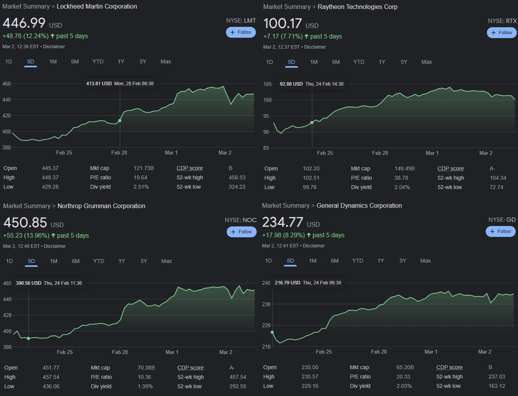The height and width of the screenshot is (396, 518).
Task: Select 5D tab in Lockheed Martin card
Action: (x=31, y=61)
